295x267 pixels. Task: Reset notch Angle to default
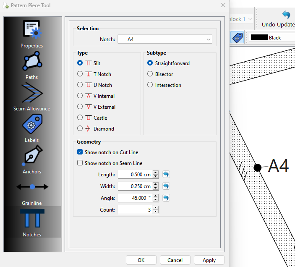[166, 198]
